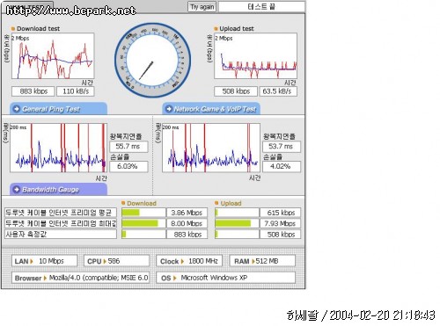The image size is (440, 326).
Task: Click the Browser Mozilla/4.0 field
Action: (x=80, y=278)
